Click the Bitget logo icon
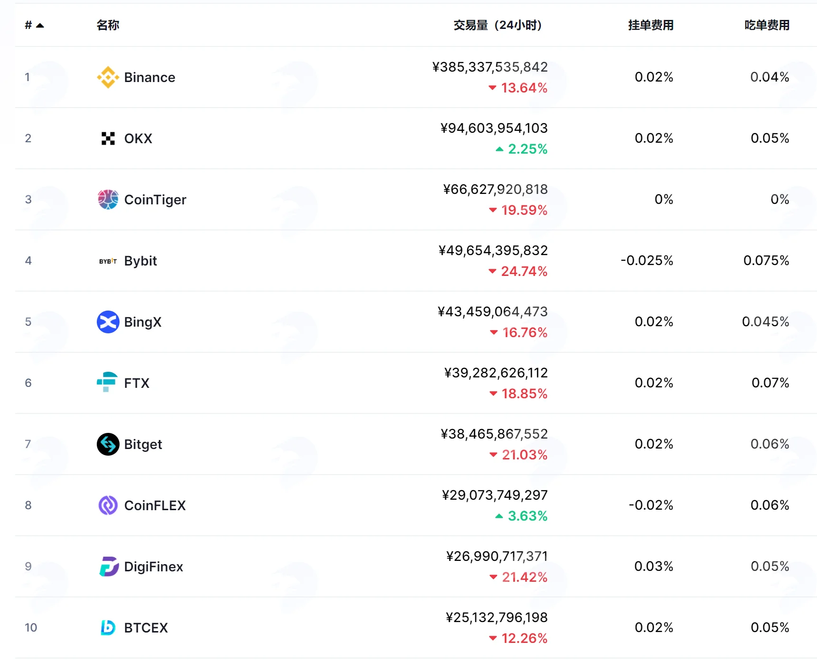The image size is (817, 660). pos(108,444)
